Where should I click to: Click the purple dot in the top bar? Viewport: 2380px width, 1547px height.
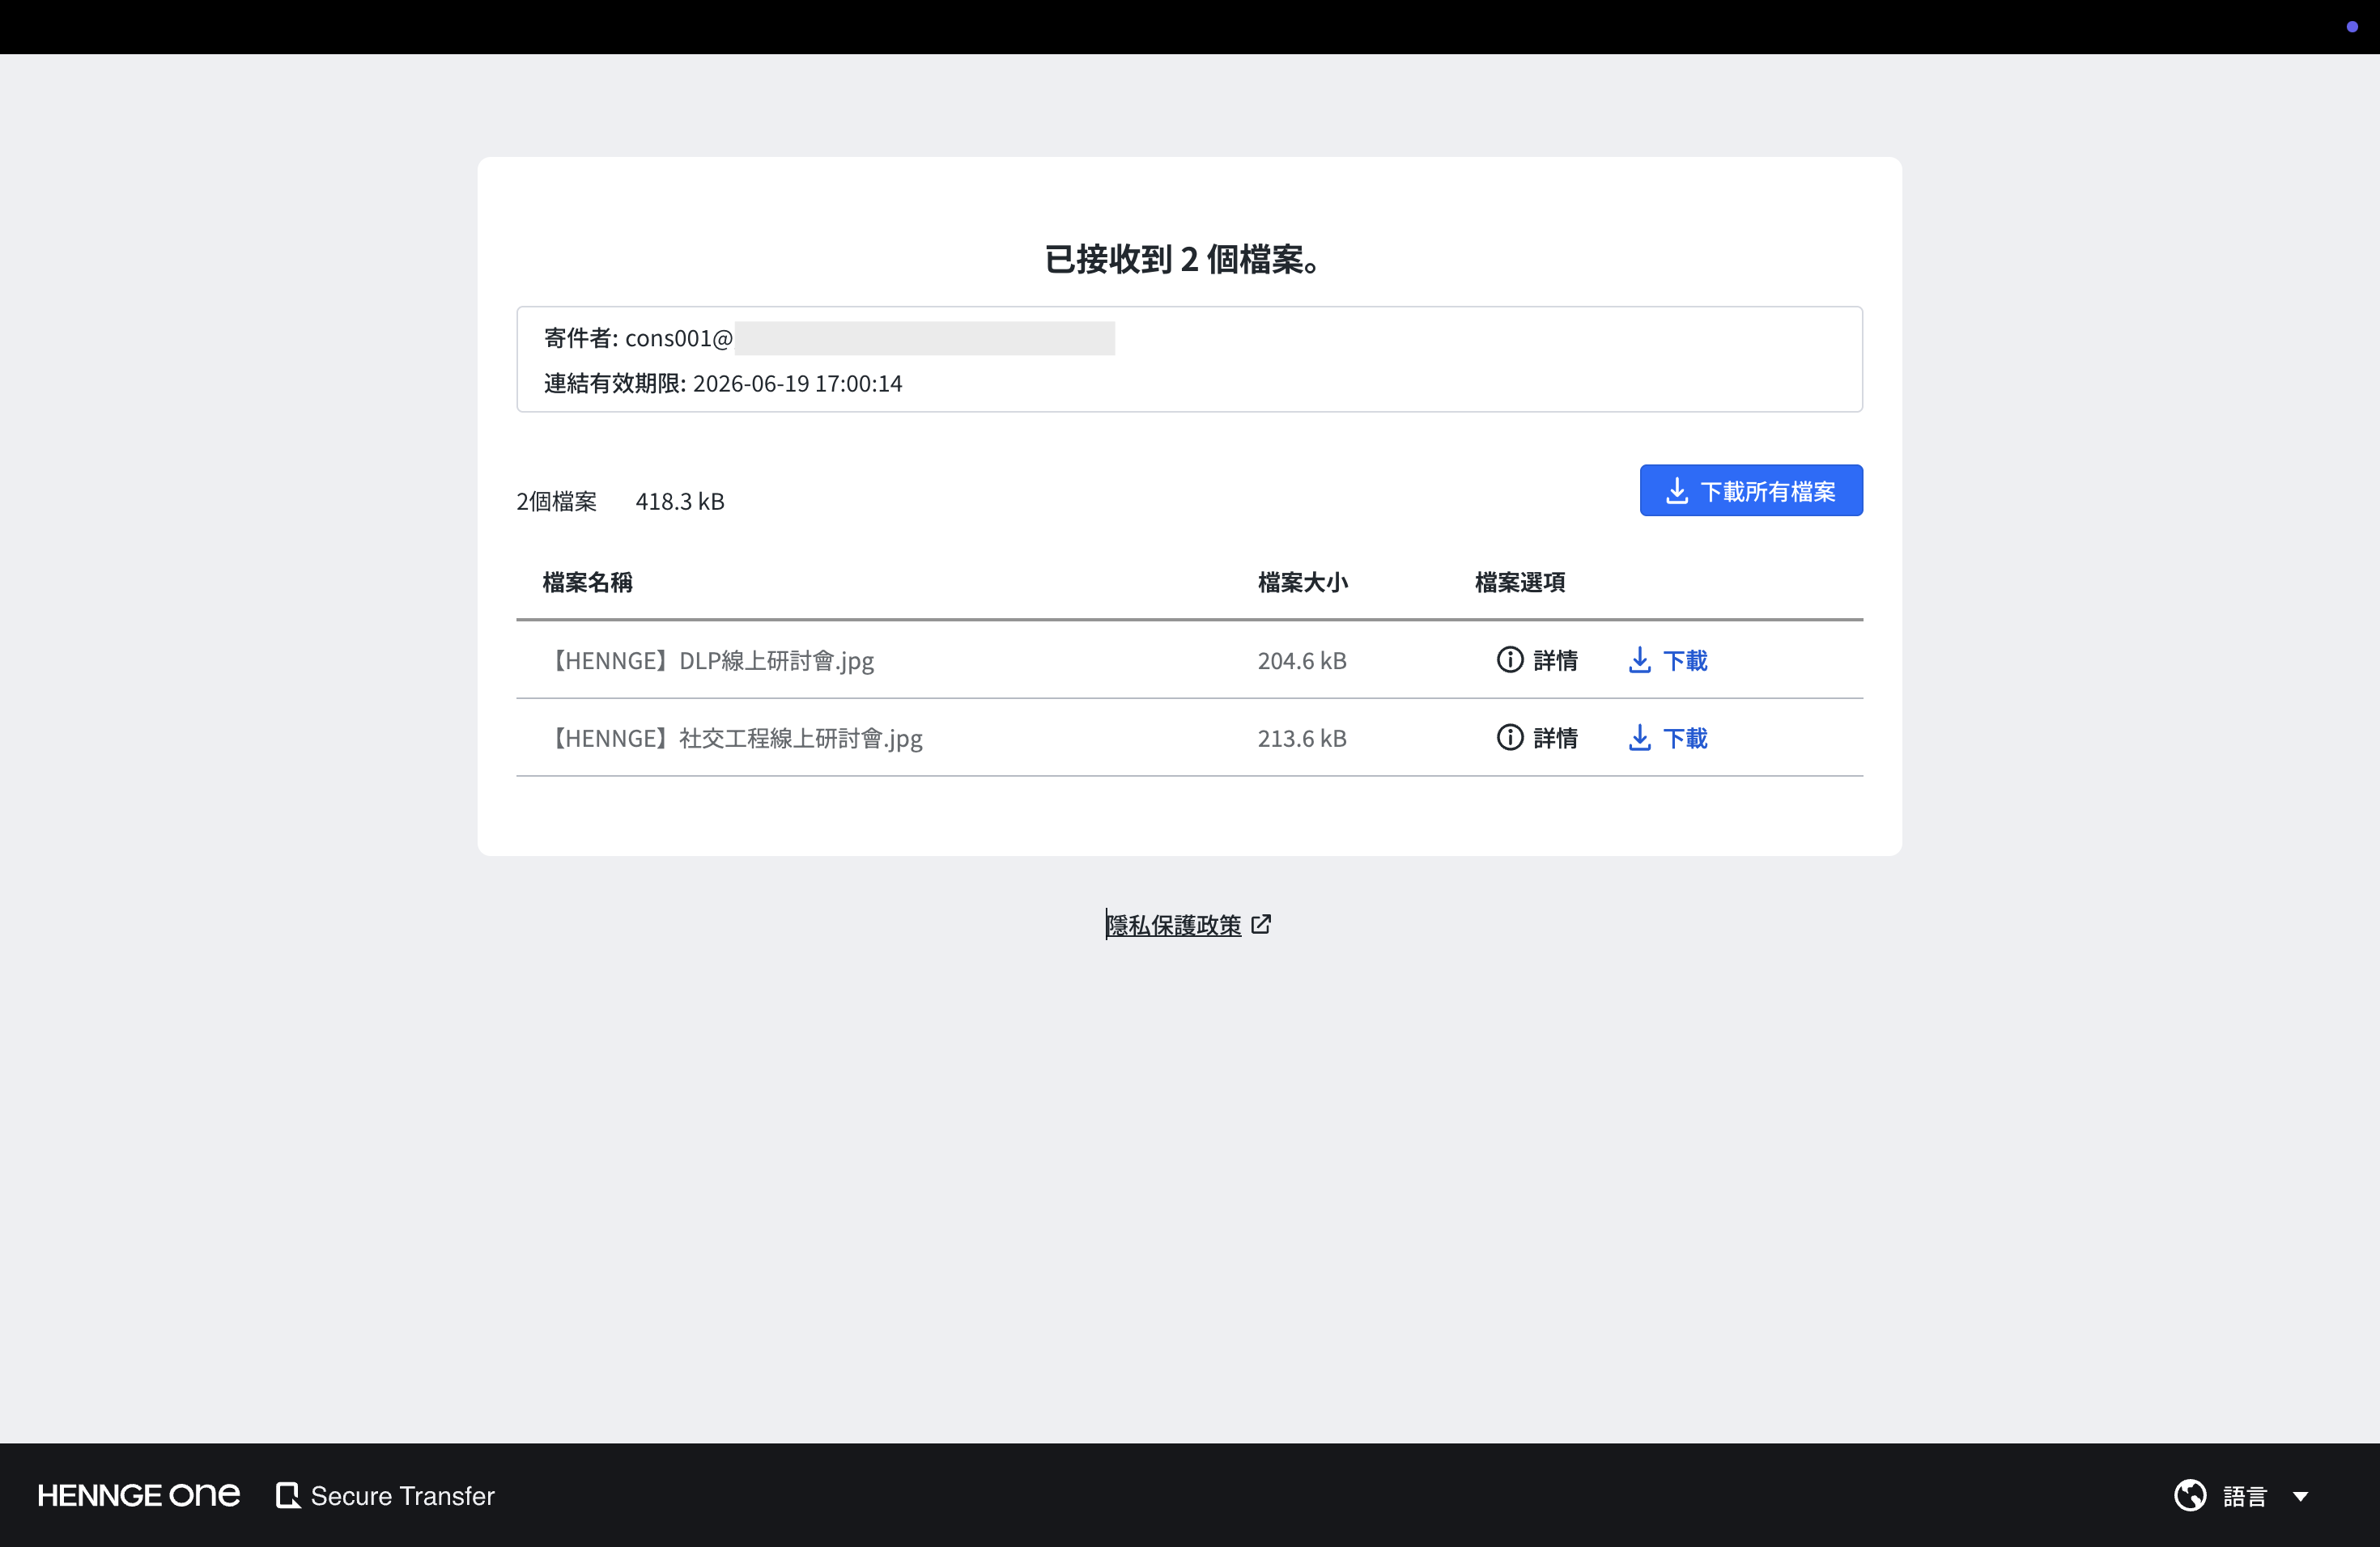pos(2352,27)
